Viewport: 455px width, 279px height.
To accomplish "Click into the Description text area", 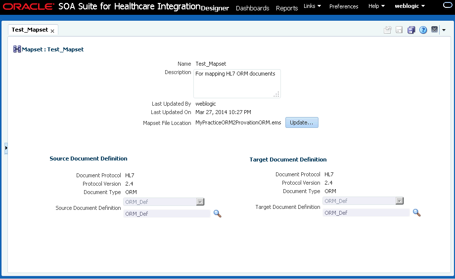I will point(237,83).
